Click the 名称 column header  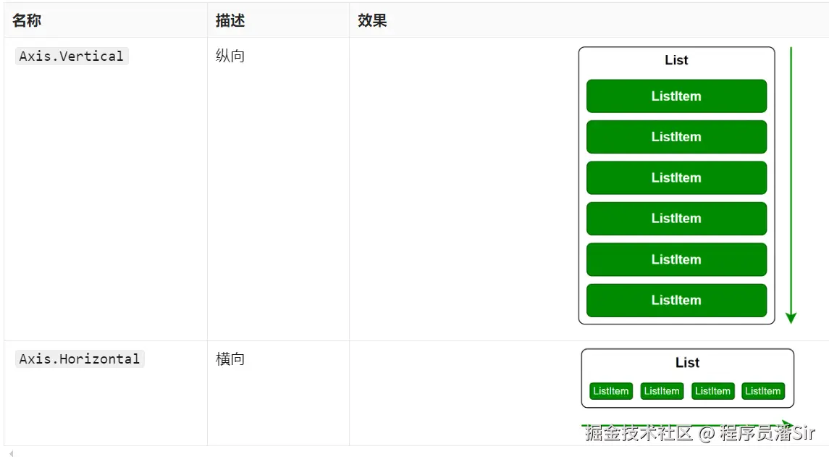click(x=25, y=20)
